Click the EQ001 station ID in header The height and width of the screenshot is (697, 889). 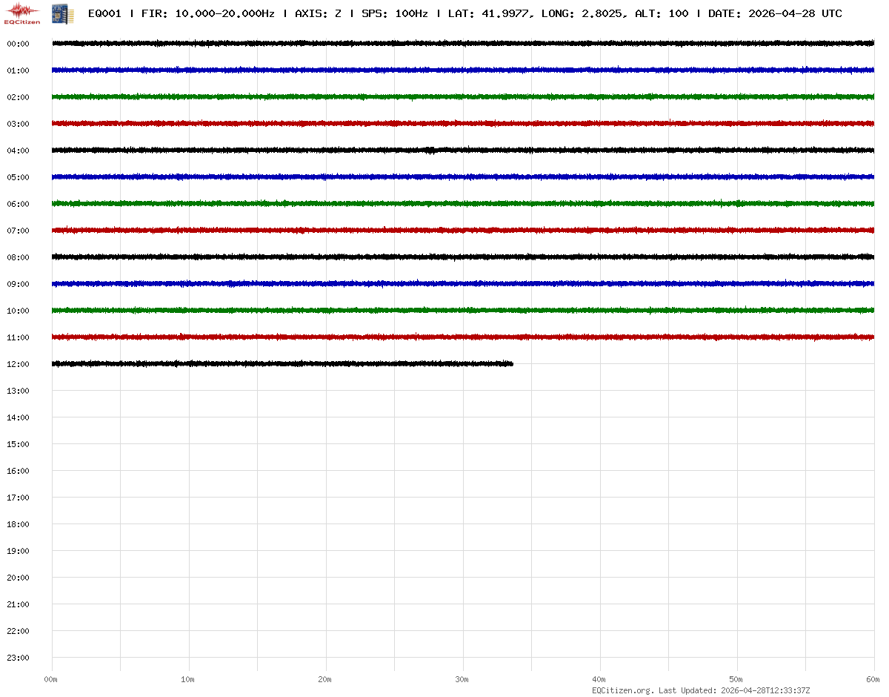(x=104, y=13)
